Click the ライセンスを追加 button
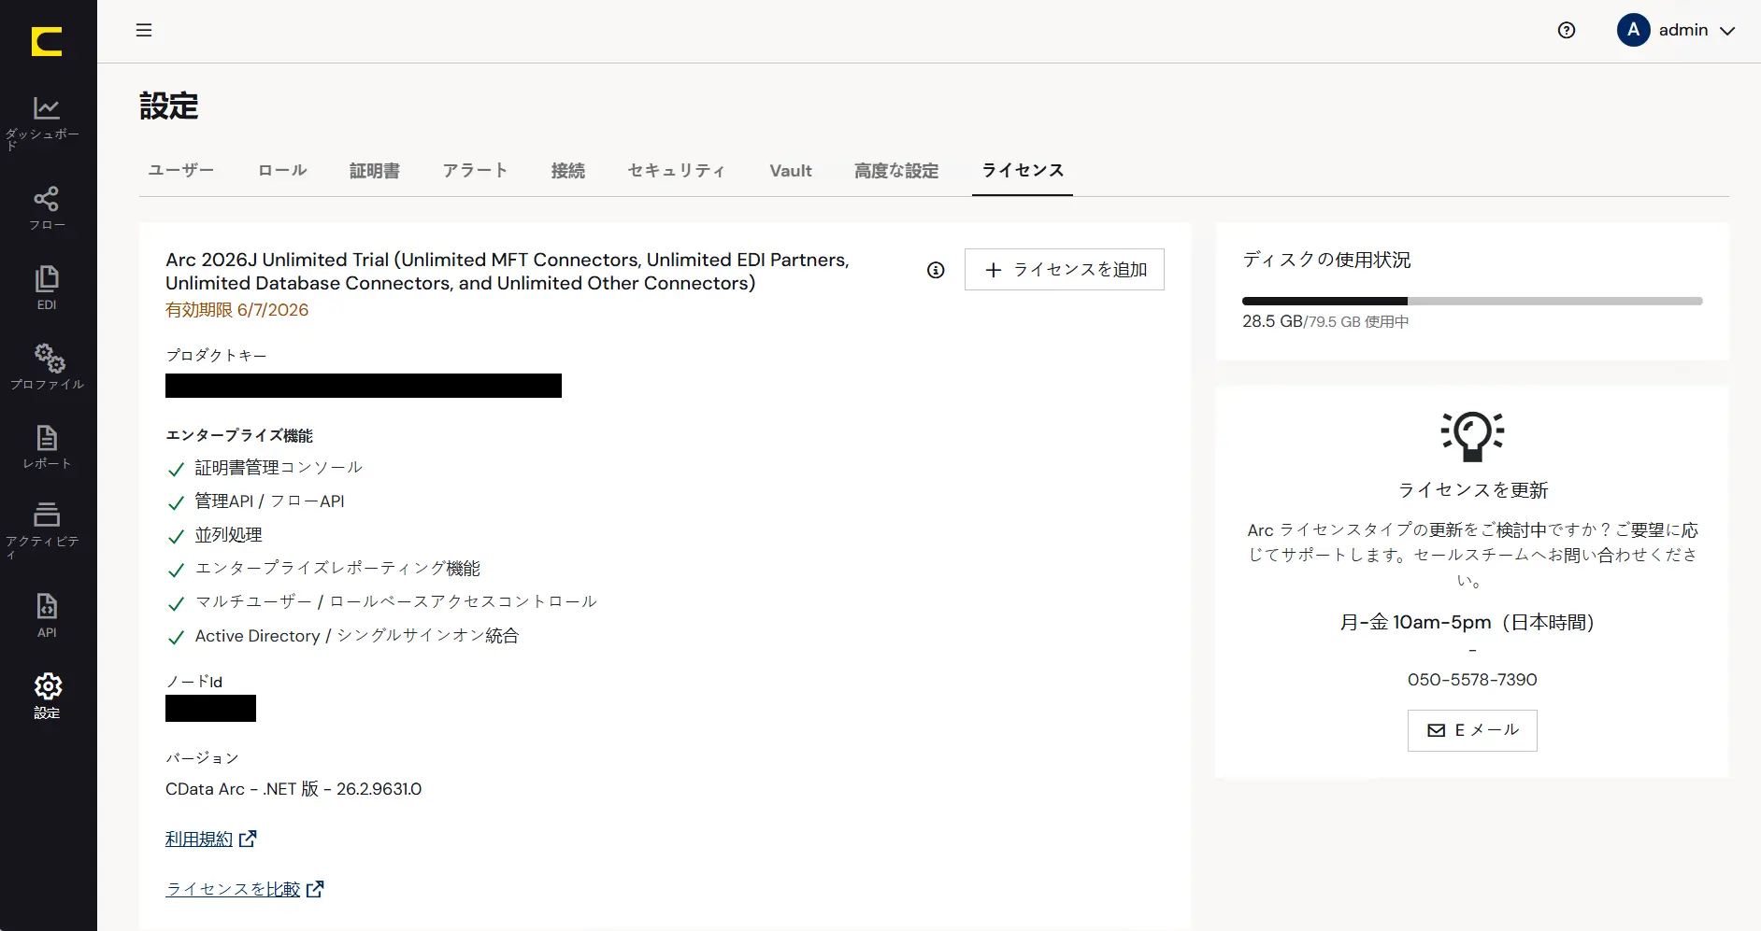The image size is (1761, 931). [x=1065, y=270]
